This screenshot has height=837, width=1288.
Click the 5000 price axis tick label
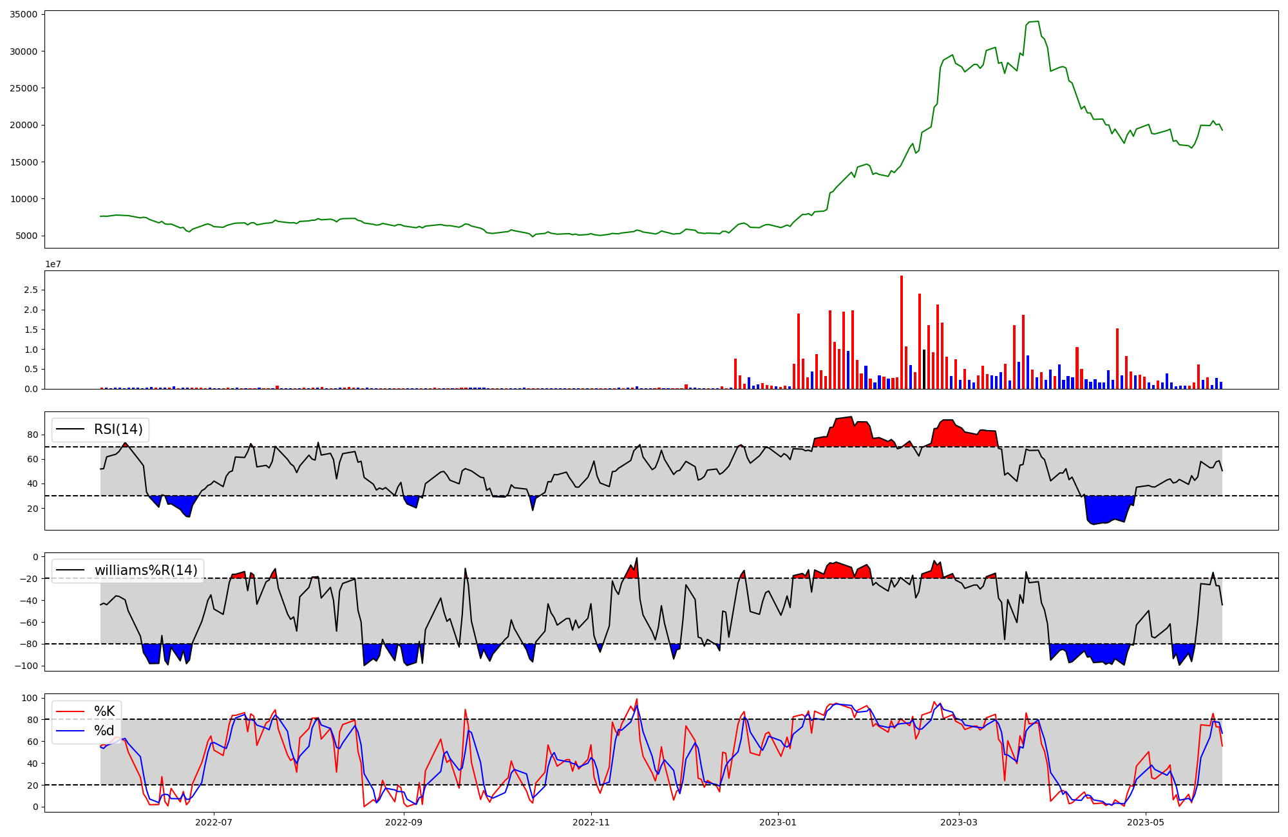[x=26, y=236]
